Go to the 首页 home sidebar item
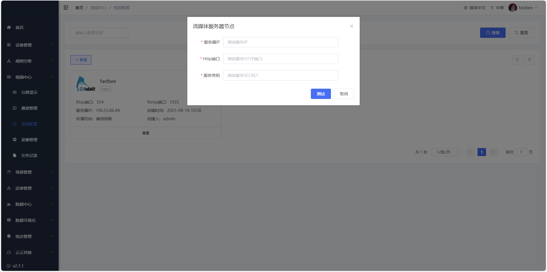Image resolution: width=547 pixels, height=272 pixels. point(20,28)
